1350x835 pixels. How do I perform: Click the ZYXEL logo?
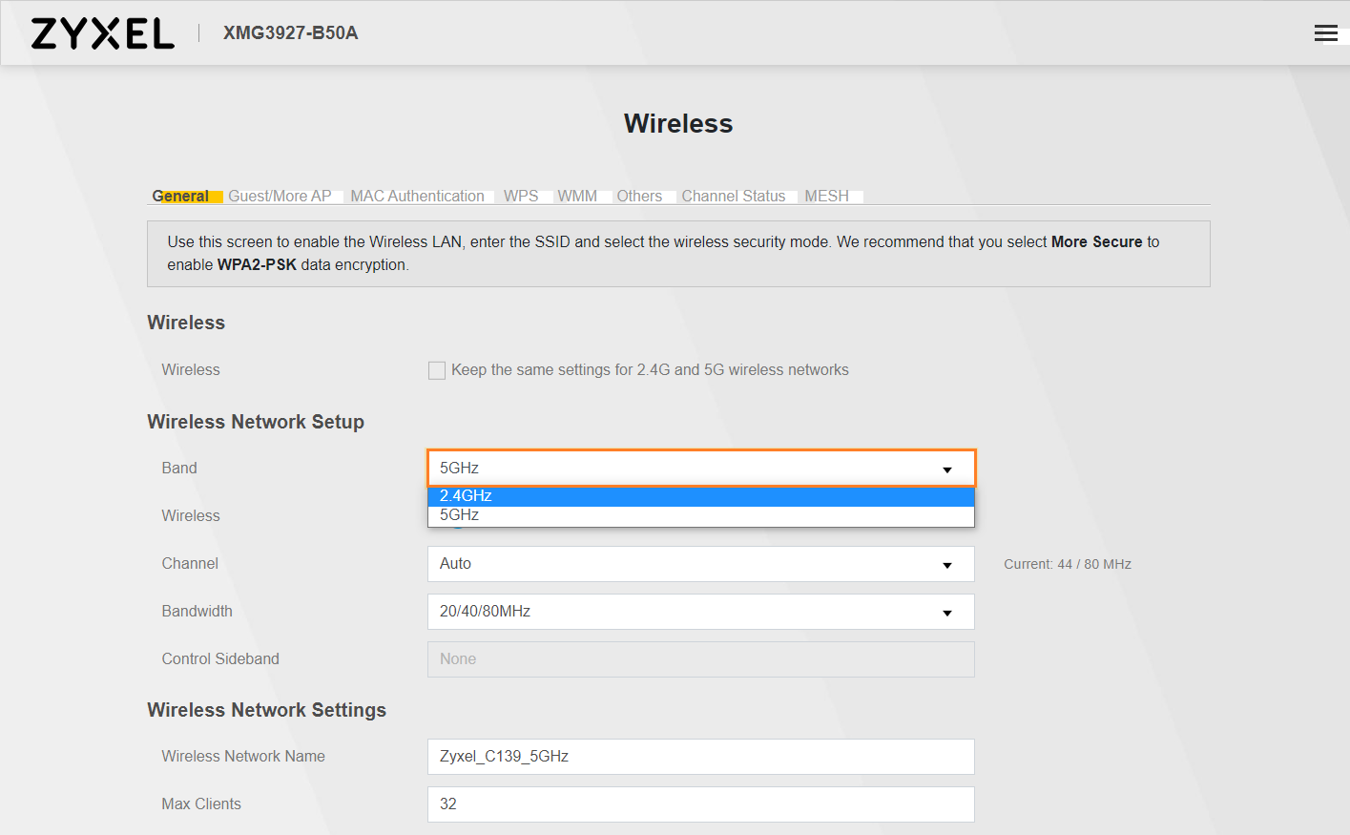coord(103,33)
